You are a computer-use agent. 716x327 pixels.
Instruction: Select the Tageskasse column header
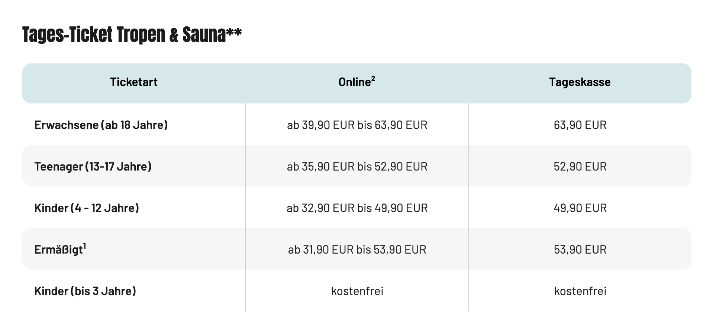580,82
